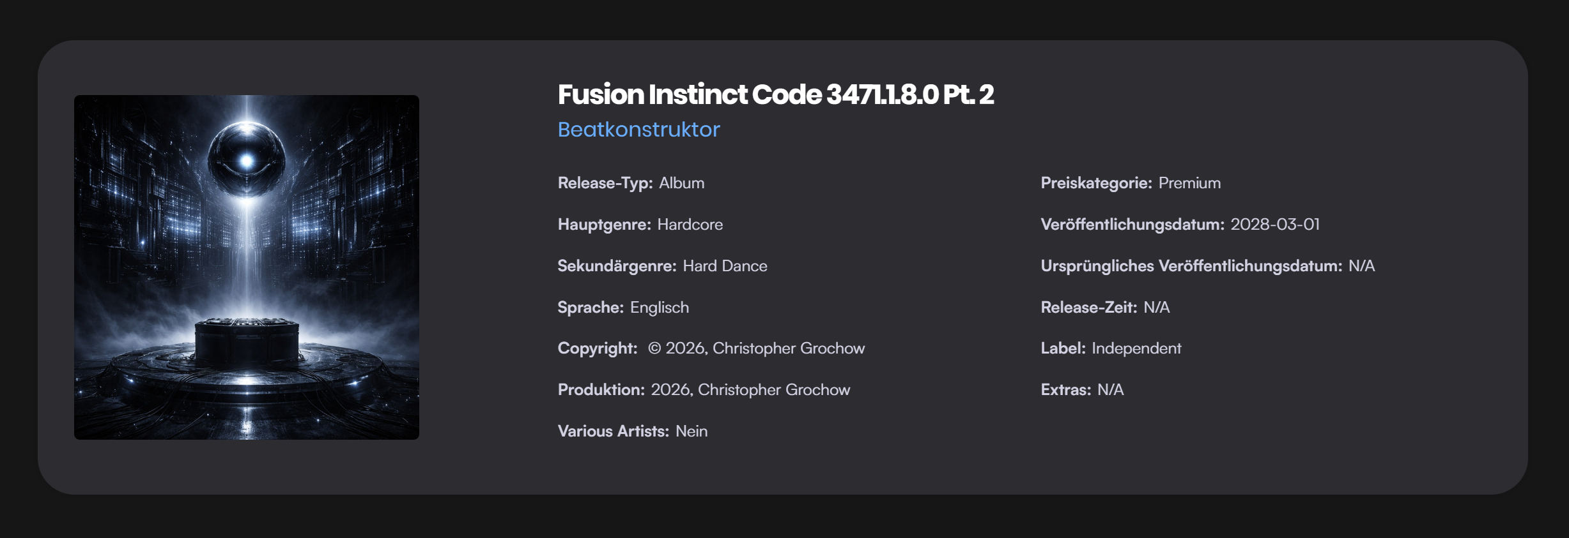Select the Release-Zeit N/A value
1569x538 pixels.
pyautogui.click(x=1156, y=308)
